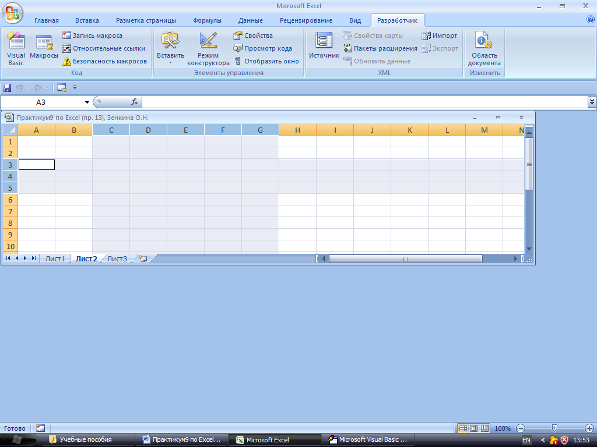
Task: Open the Visual Basic editor
Action: tap(16, 49)
